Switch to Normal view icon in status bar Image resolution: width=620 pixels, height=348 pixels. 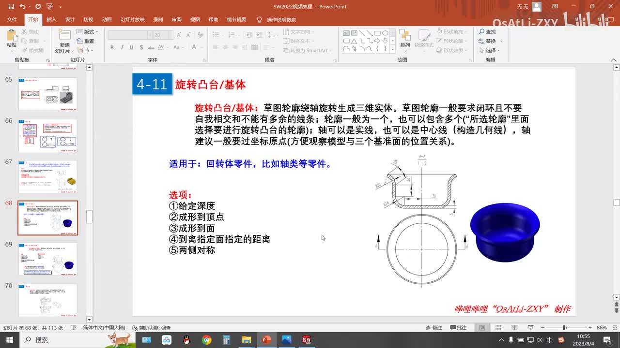tap(482, 328)
